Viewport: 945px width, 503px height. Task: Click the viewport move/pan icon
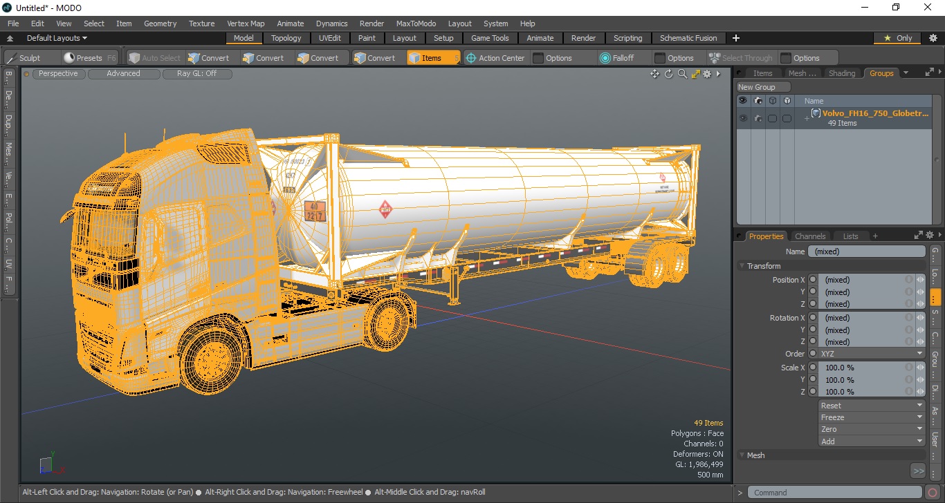pos(654,74)
